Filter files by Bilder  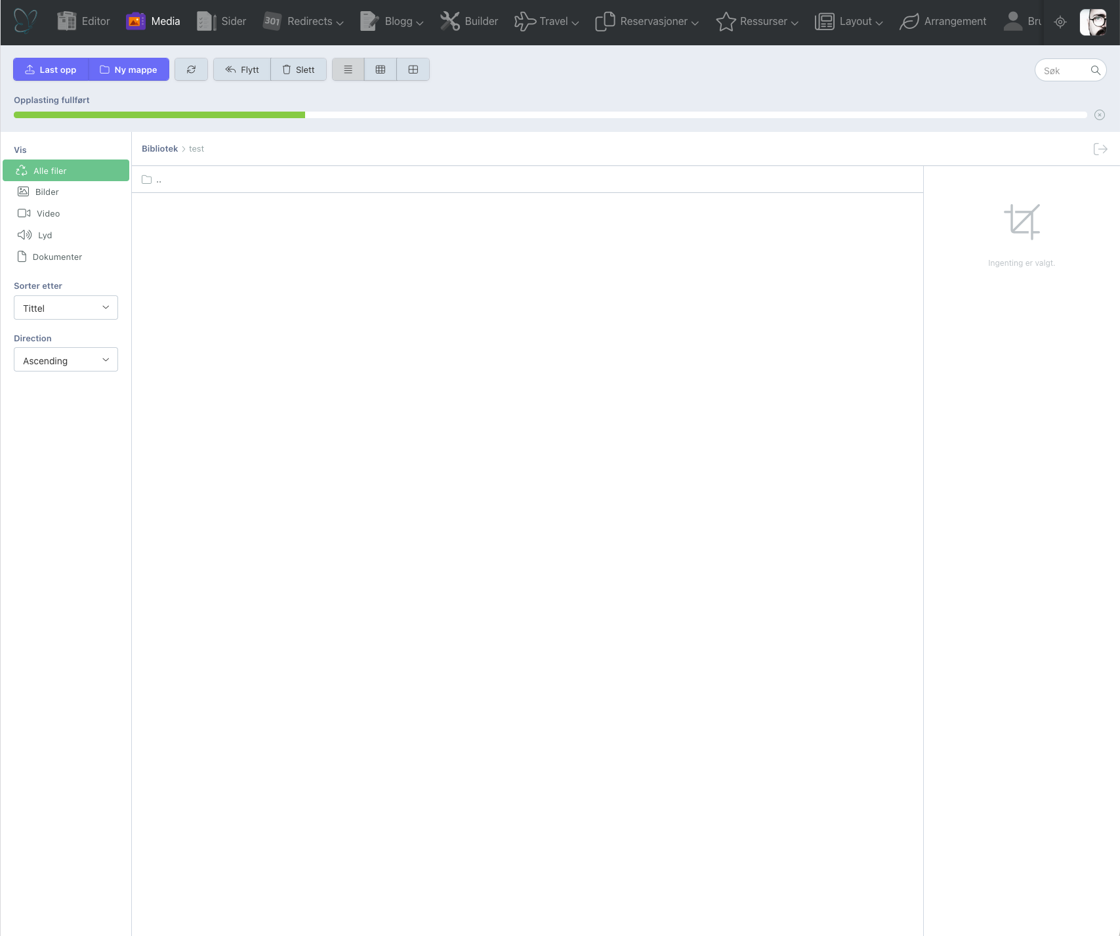coord(47,192)
